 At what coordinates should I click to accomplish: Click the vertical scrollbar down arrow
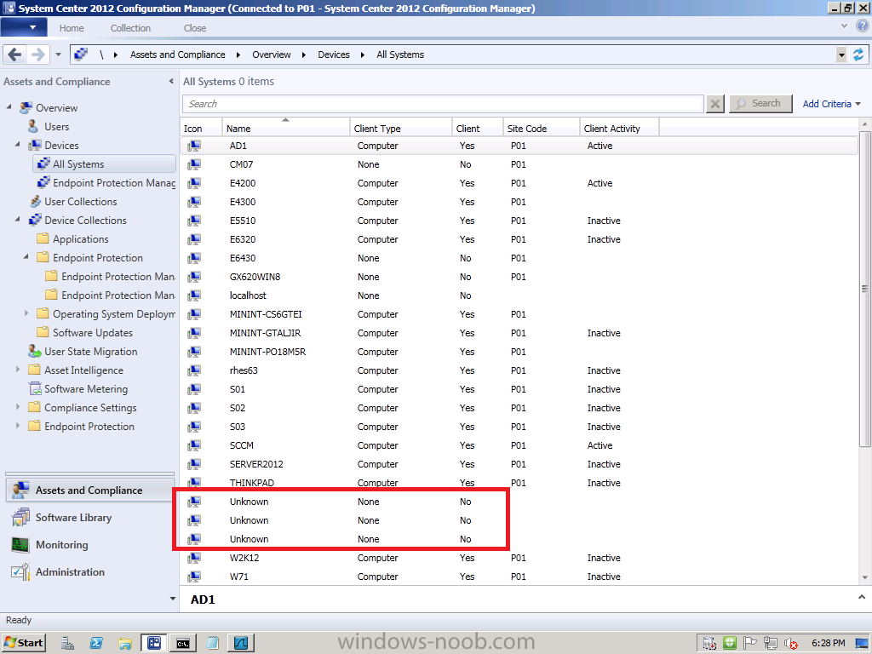tap(865, 578)
